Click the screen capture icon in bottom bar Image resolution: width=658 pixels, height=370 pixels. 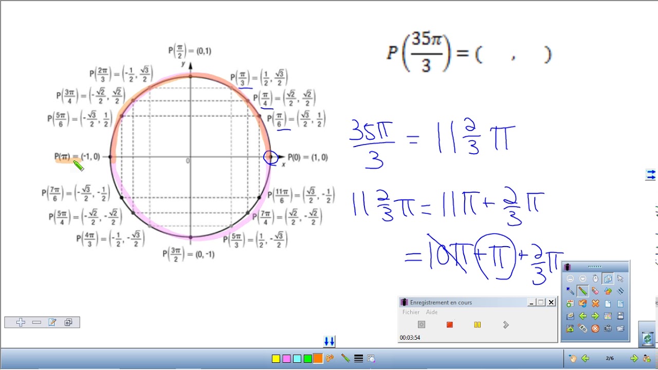pos(371,359)
